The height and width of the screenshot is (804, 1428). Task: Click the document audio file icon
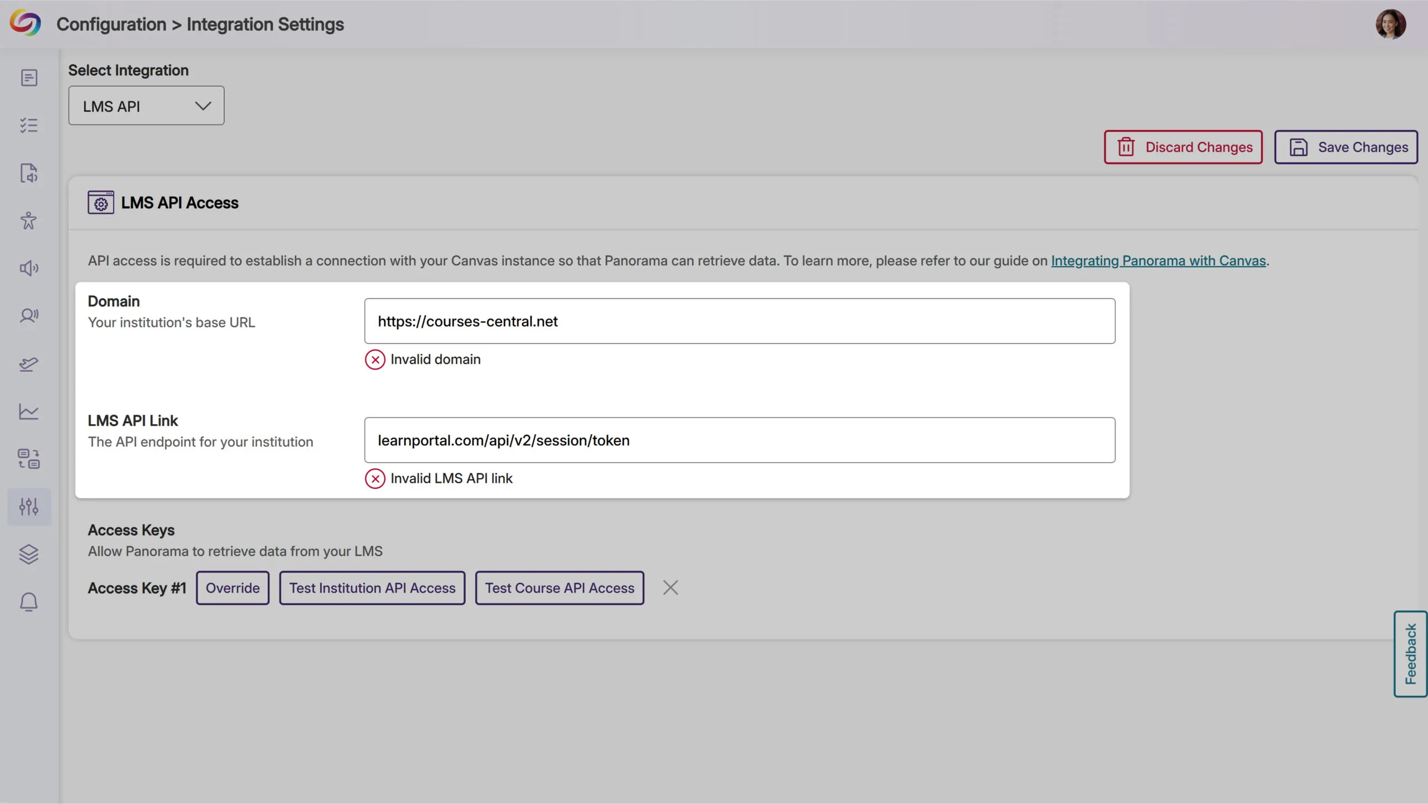click(29, 173)
